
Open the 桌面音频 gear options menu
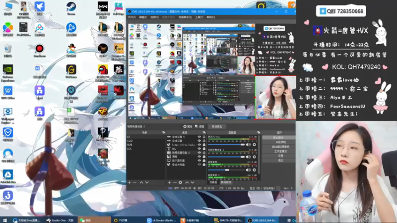click(x=254, y=170)
